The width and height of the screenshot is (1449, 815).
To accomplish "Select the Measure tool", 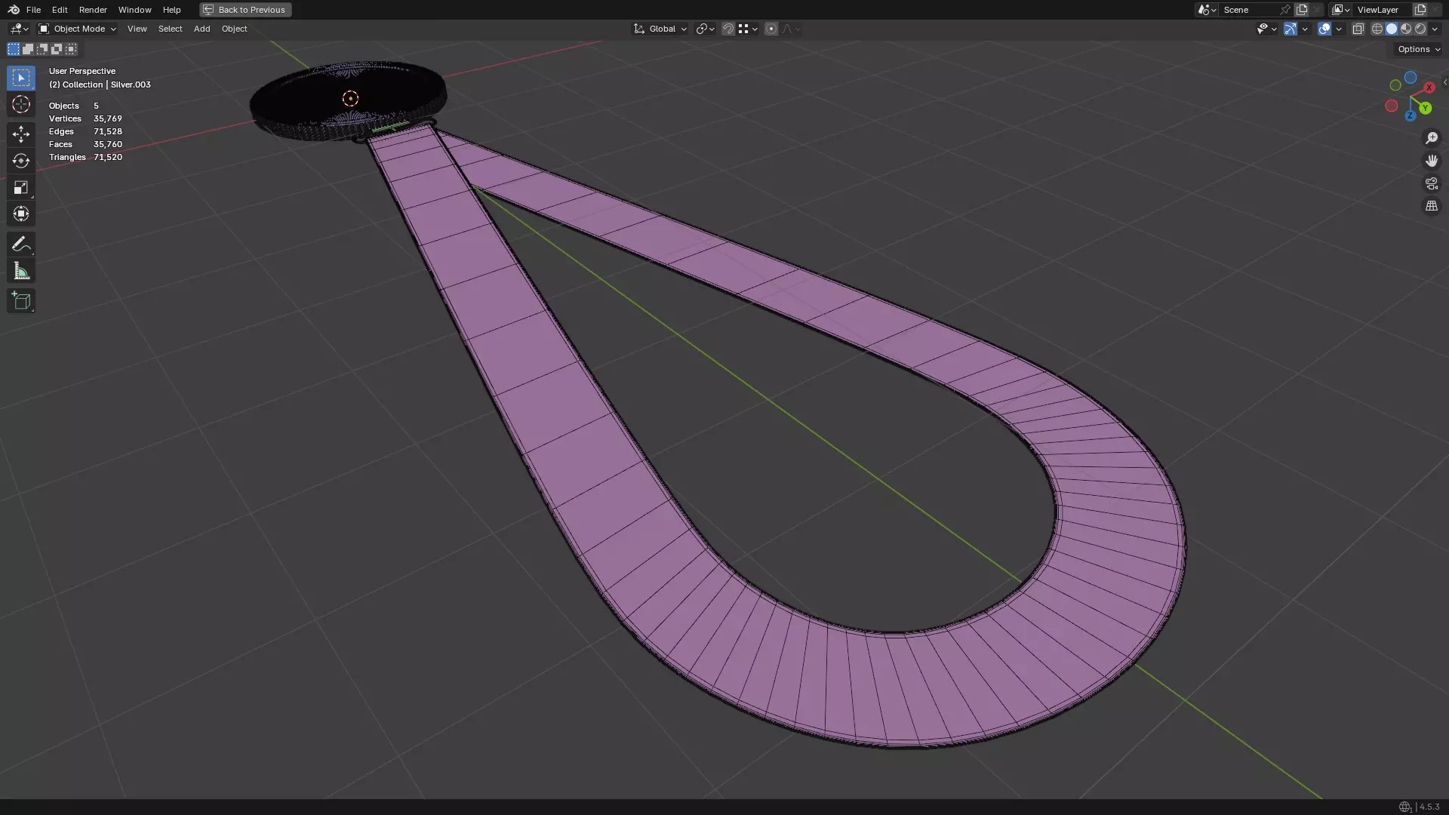I will tap(21, 271).
